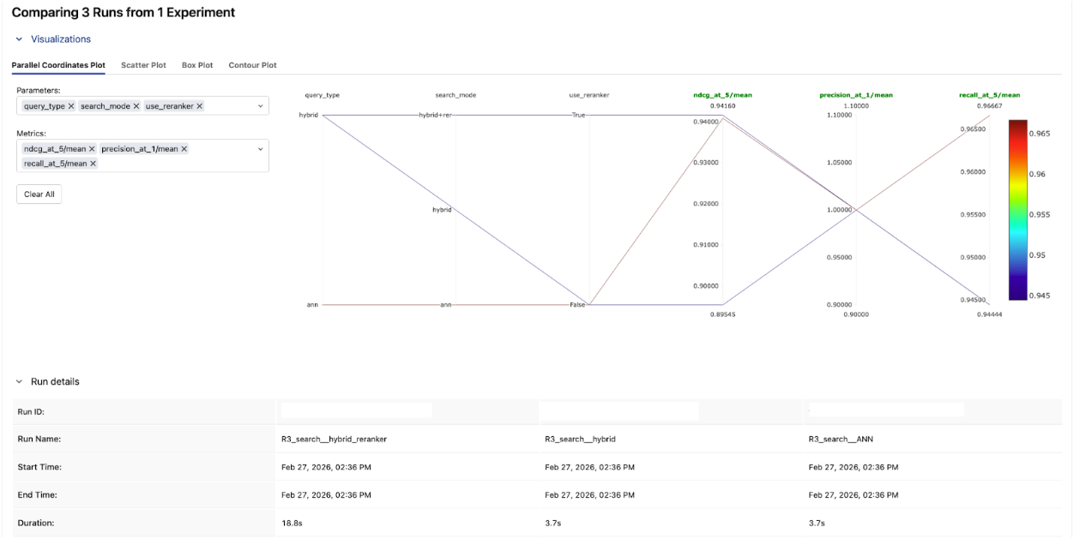Collapse the Run details section
1074x545 pixels.
click(19, 382)
